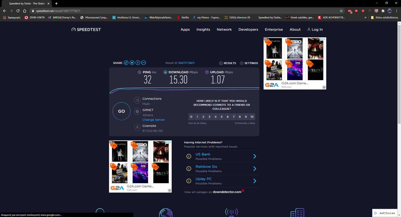This screenshot has width=401, height=217.
Task: Open the Result ID 10671773671 link
Action: click(x=186, y=63)
